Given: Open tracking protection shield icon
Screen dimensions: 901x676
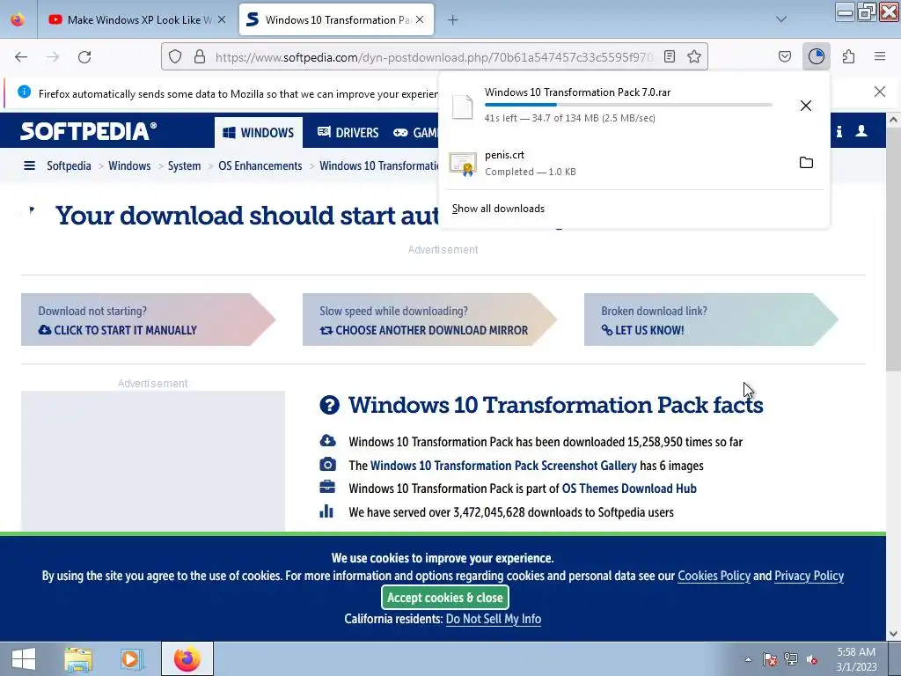Looking at the screenshot, I should 175,56.
